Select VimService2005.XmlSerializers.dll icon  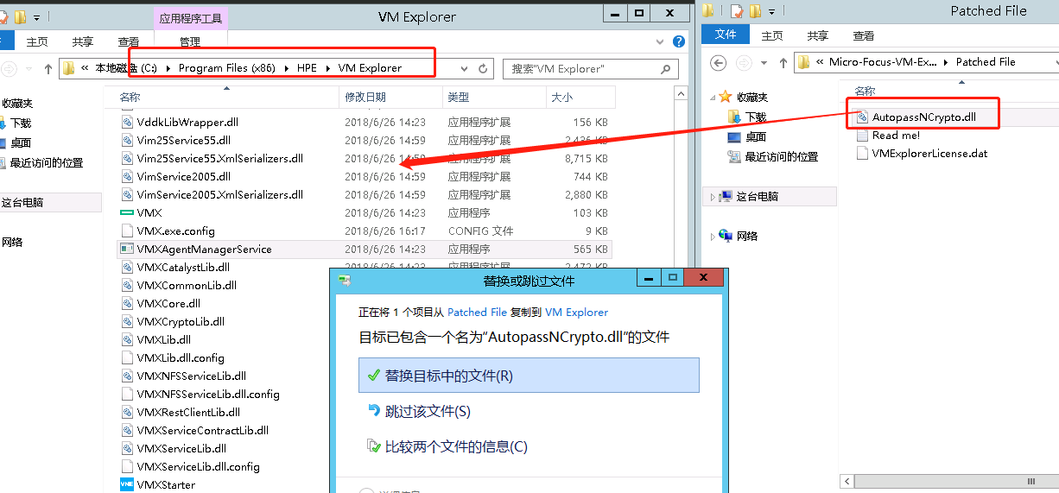pyautogui.click(x=127, y=195)
